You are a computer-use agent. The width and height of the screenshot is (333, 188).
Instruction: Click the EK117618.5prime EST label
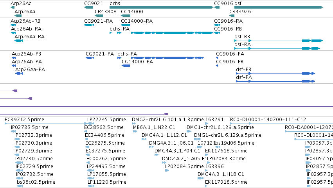(227, 151)
